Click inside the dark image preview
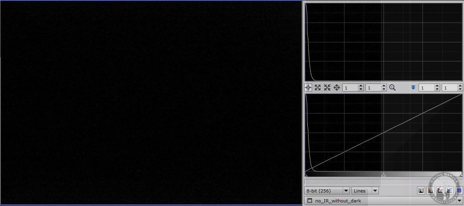The height and width of the screenshot is (206, 464). pos(150,103)
